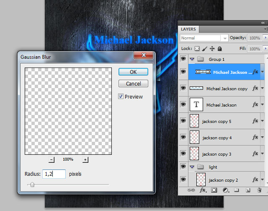Expand effects arrow on jackson copy 3
268x211 pixels.
pos(263,154)
